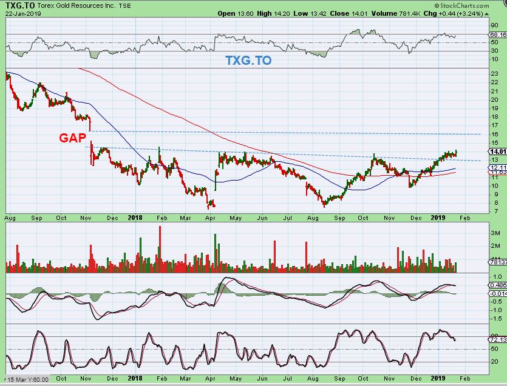The image size is (507, 386).
Task: Click the 90 level on RSI scale
Action: [494, 25]
